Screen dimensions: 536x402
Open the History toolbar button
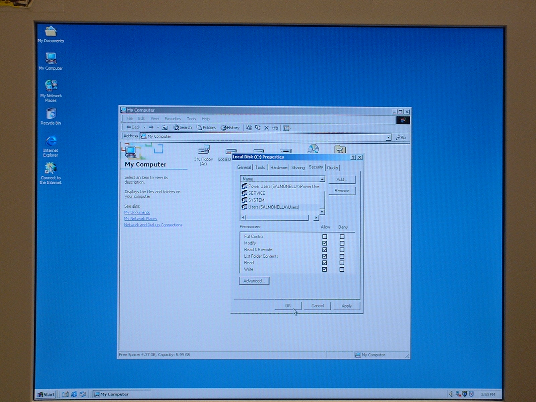click(230, 128)
